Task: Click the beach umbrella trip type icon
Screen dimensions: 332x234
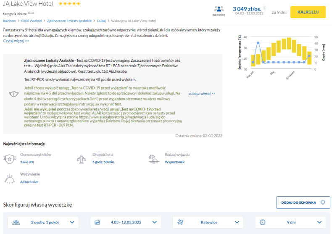Action: coord(154,159)
